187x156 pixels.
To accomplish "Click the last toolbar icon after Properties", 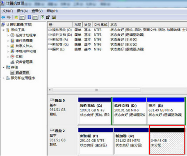I will pyautogui.click(x=54, y=17).
